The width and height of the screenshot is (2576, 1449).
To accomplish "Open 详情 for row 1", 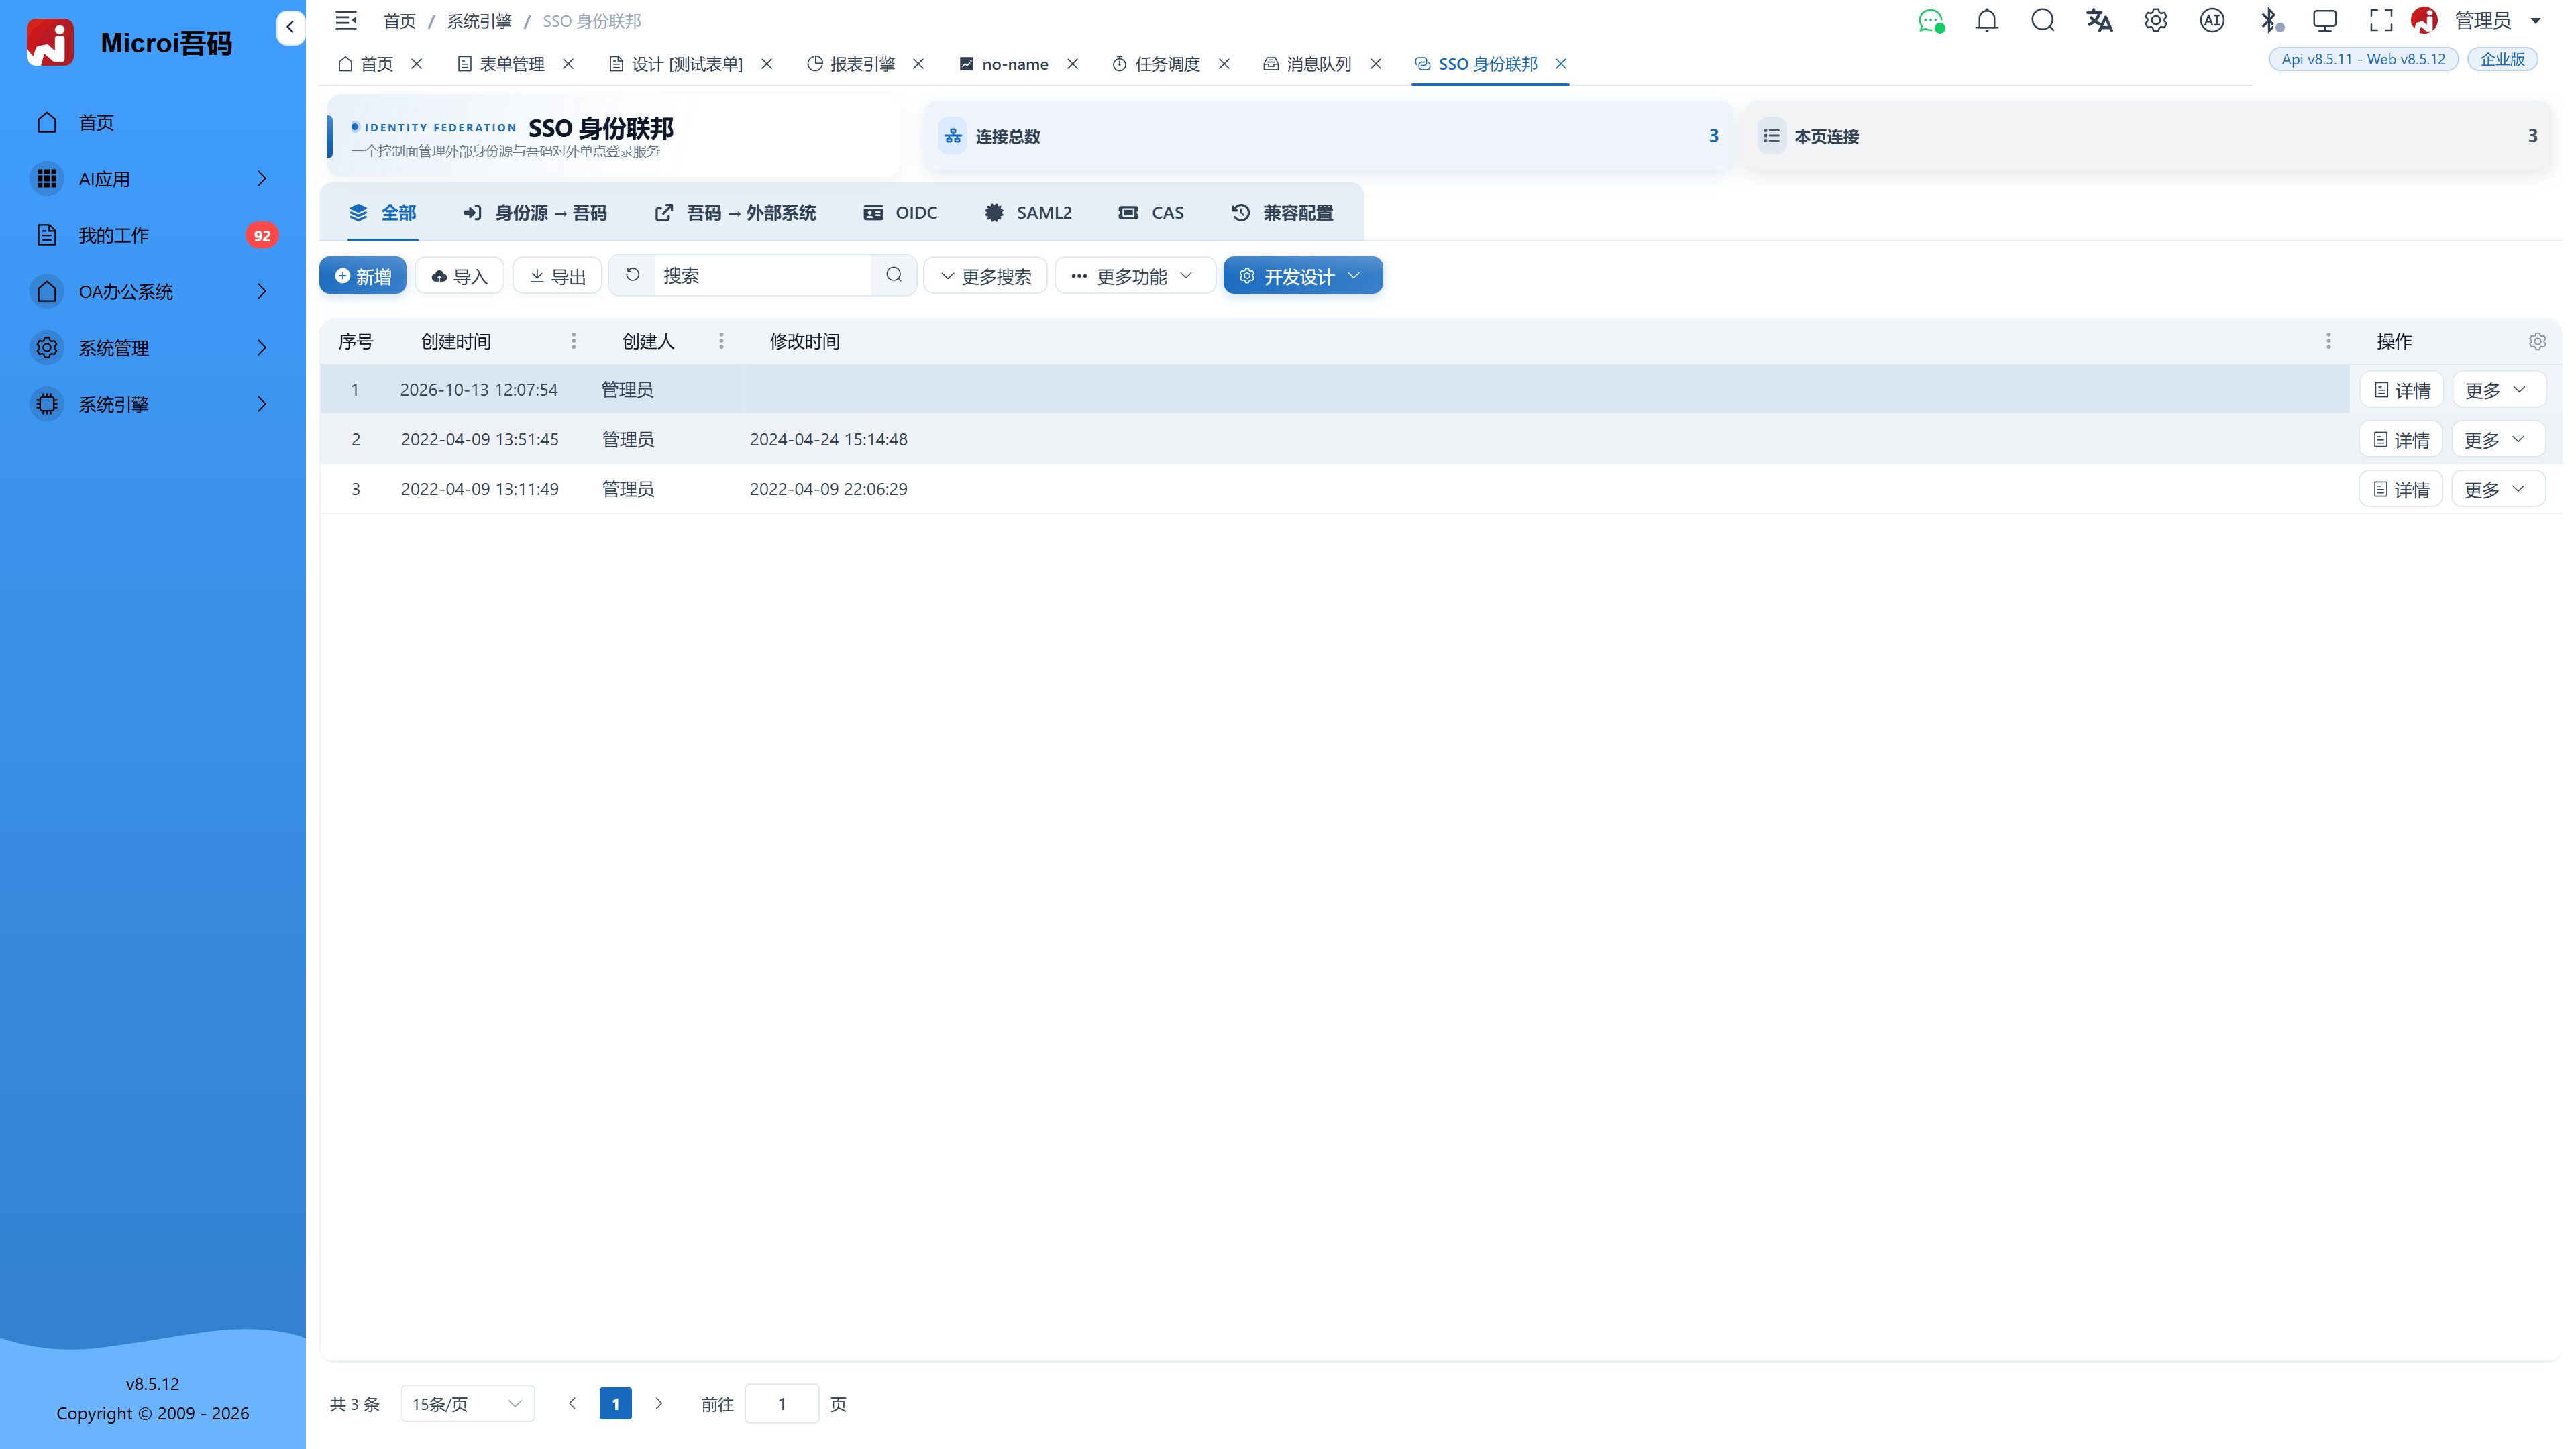I will pos(2401,390).
